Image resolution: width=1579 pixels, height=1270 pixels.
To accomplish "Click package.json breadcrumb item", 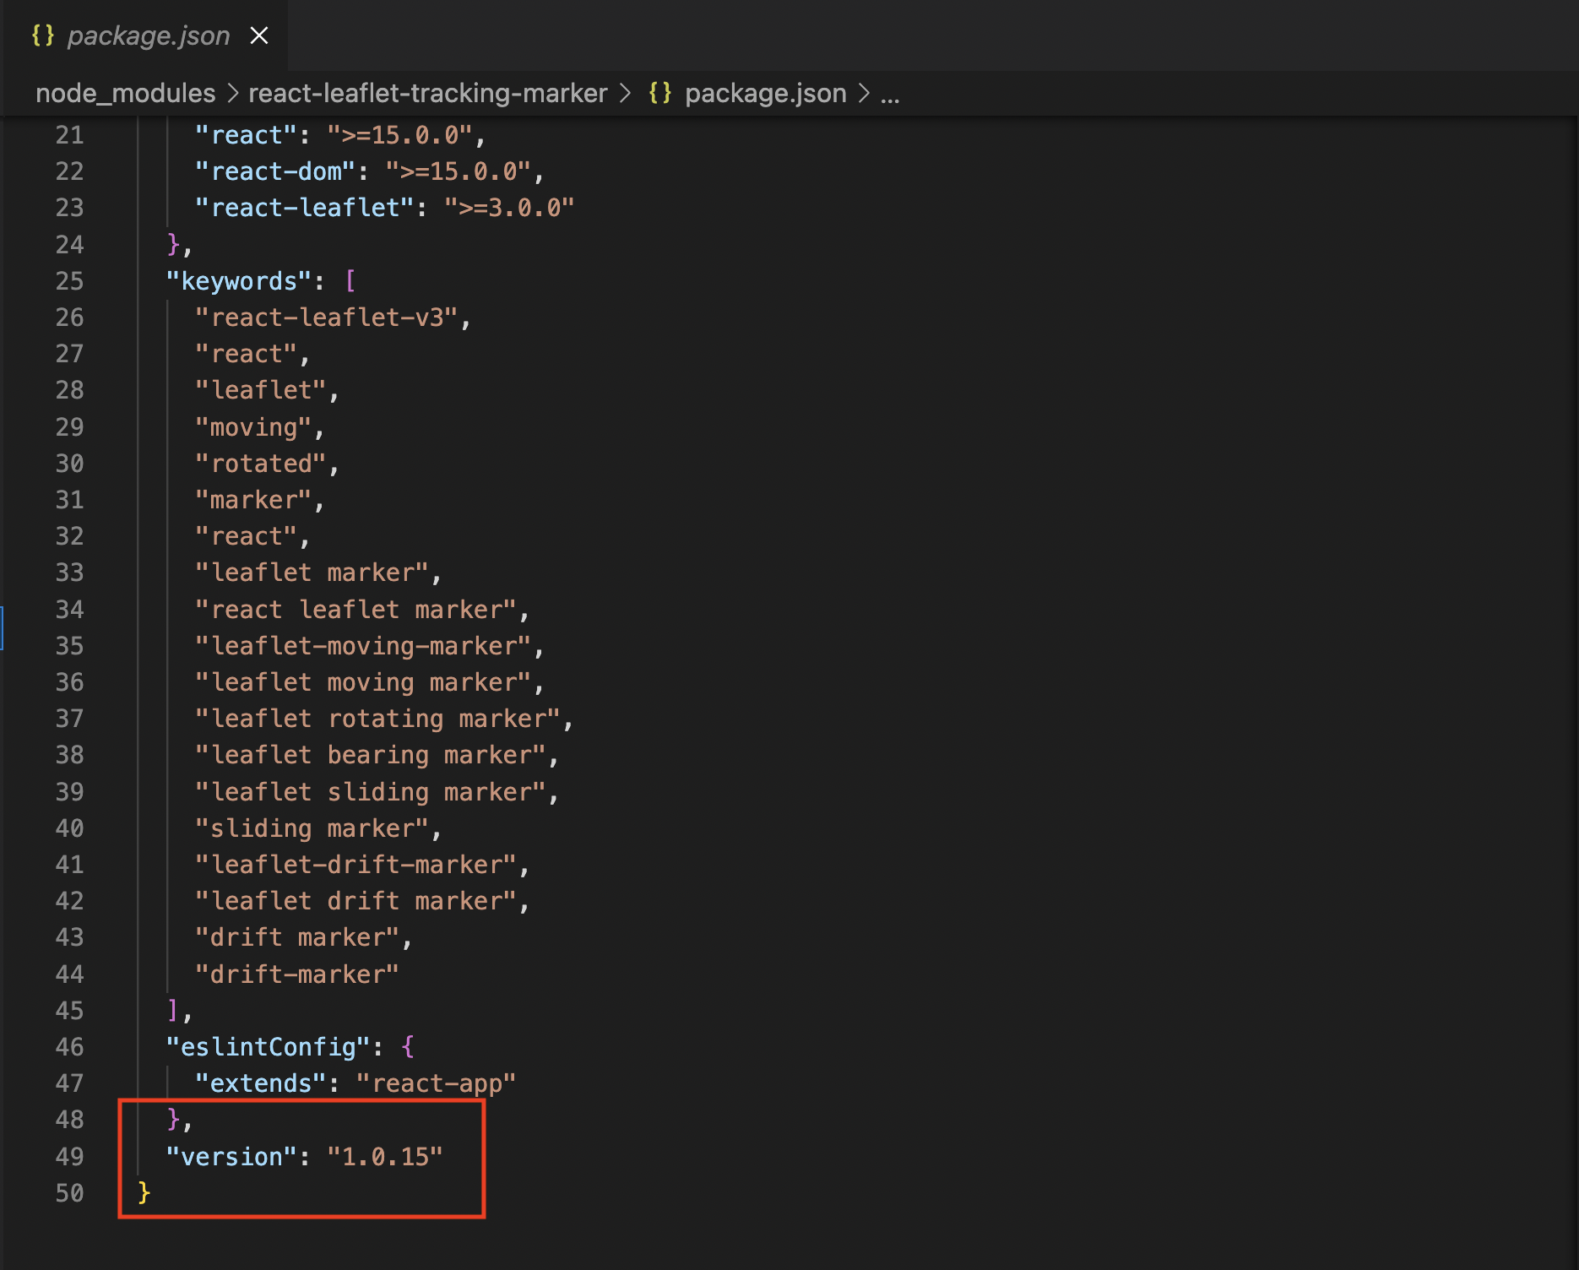I will [x=765, y=93].
